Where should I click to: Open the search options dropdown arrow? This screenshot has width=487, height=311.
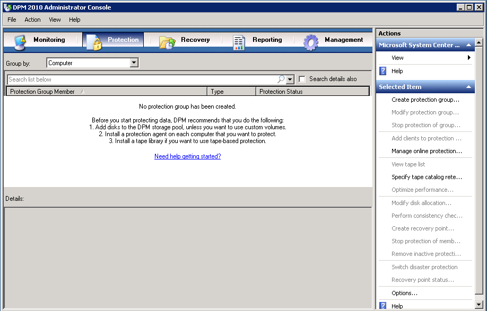click(x=290, y=79)
